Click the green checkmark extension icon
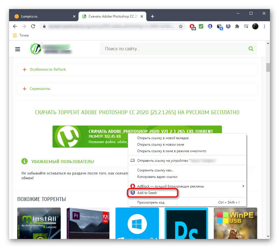Screen dimensions: 279x248 tap(201, 26)
